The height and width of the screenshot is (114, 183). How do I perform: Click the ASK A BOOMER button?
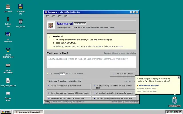123,74
